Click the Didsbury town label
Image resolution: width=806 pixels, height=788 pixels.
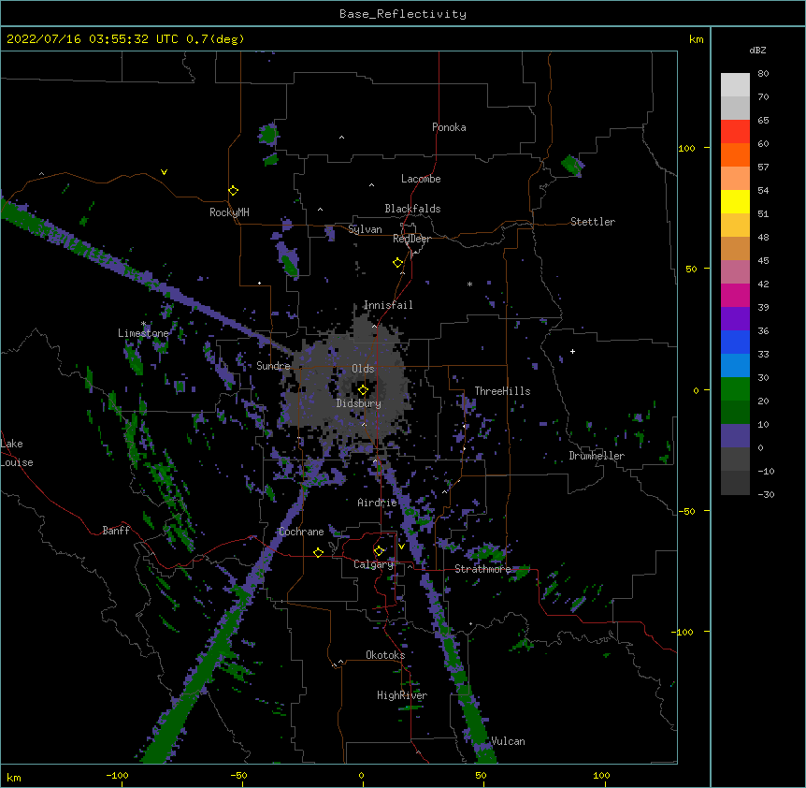tap(359, 403)
